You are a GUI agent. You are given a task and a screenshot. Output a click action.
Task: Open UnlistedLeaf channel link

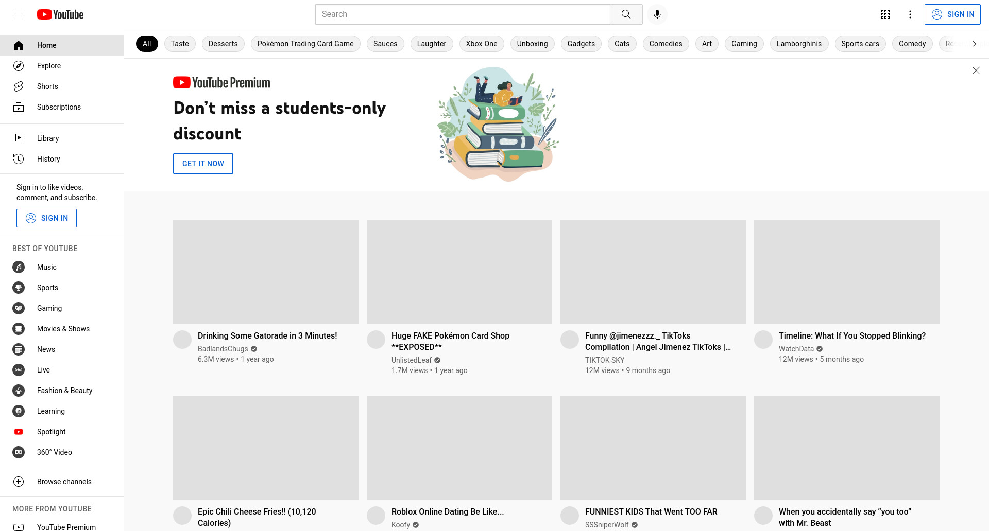click(412, 360)
